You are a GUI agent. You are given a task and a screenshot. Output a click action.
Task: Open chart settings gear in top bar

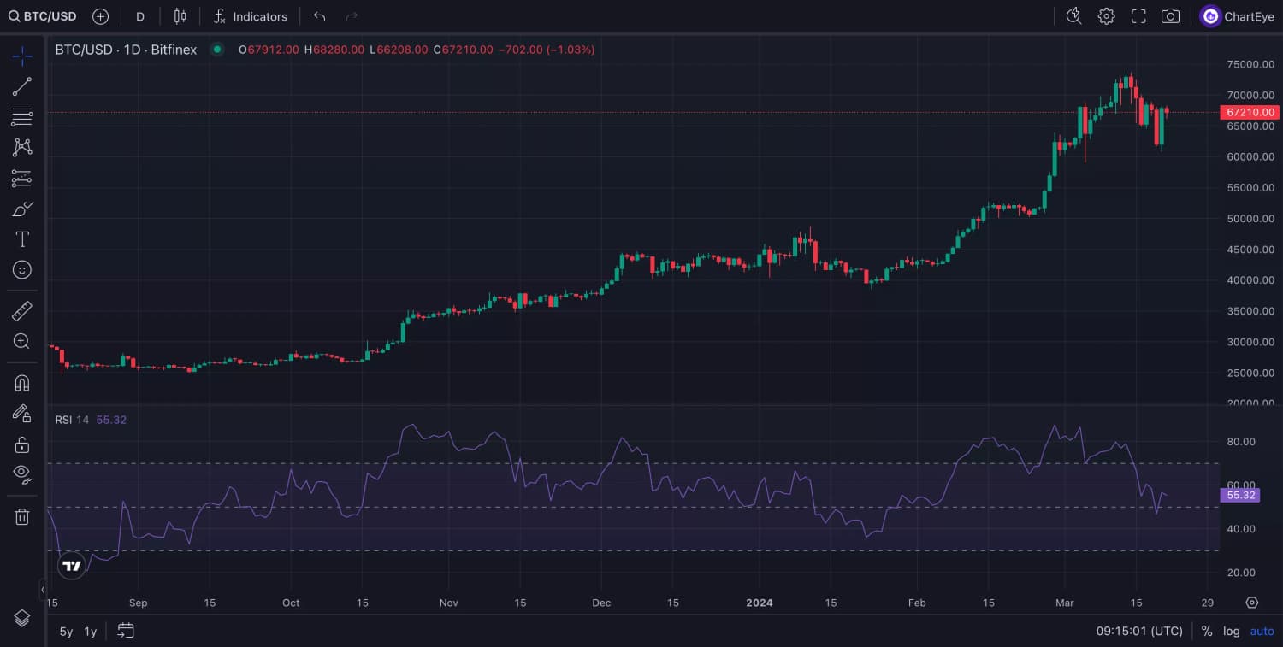pyautogui.click(x=1106, y=16)
